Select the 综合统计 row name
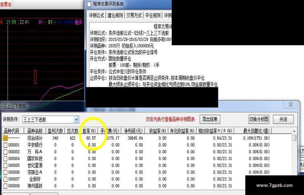The width and height of the screenshot is (304, 195). pos(35,138)
